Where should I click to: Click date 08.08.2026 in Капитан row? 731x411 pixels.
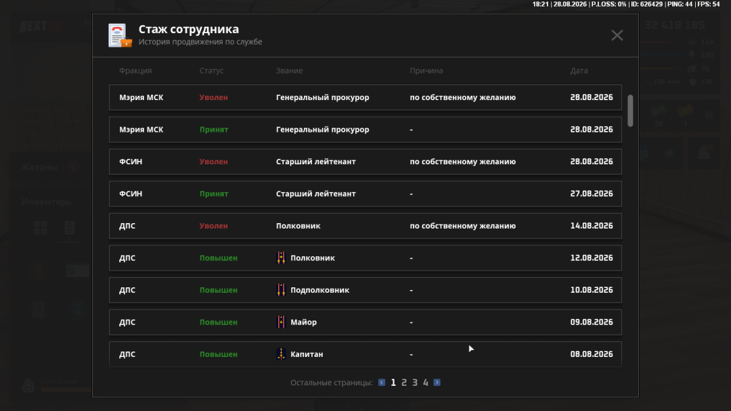(591, 354)
